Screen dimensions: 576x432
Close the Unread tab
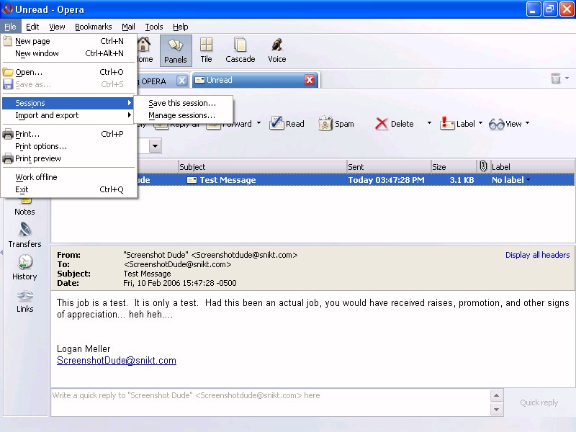pos(310,80)
